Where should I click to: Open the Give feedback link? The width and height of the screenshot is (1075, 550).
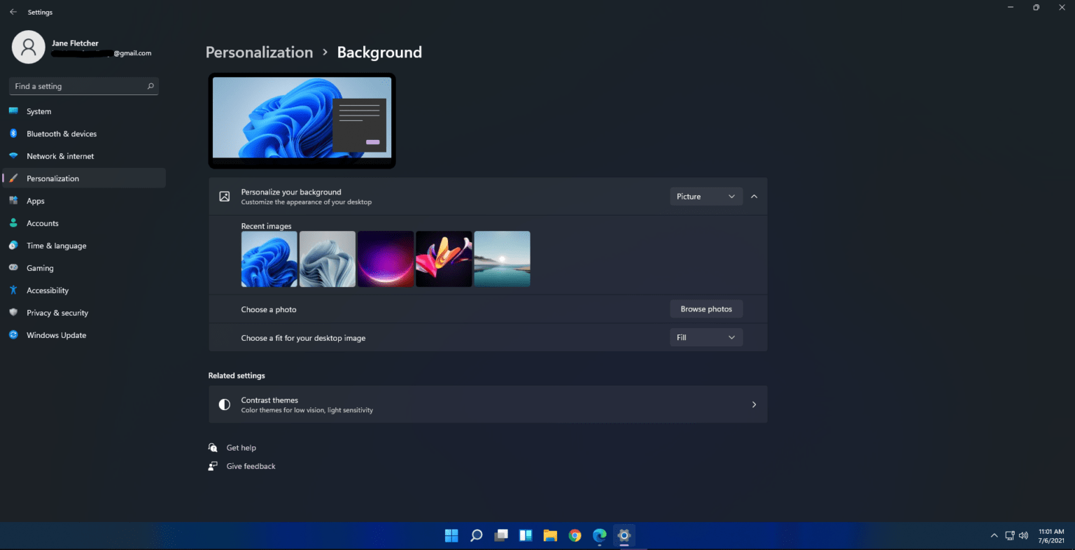(x=251, y=465)
